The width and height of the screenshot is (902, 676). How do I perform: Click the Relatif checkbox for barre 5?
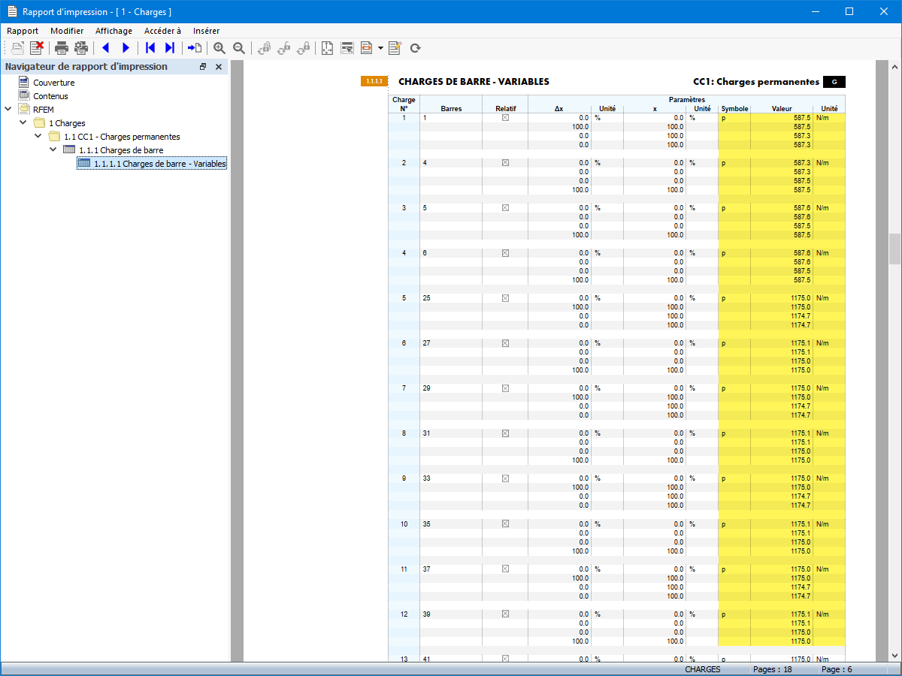[x=505, y=208]
